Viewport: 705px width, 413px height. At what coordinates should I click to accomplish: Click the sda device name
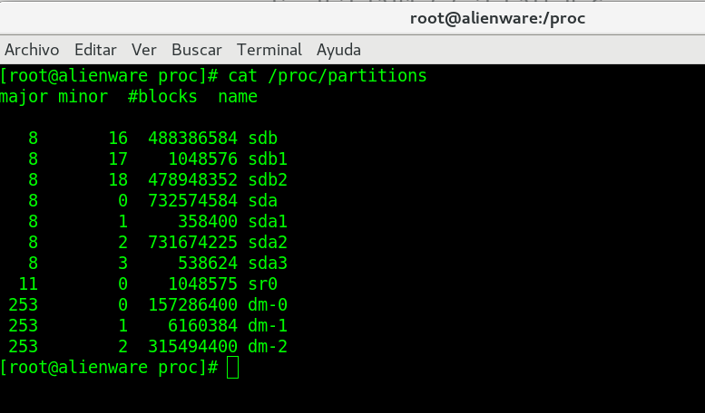pyautogui.click(x=262, y=201)
